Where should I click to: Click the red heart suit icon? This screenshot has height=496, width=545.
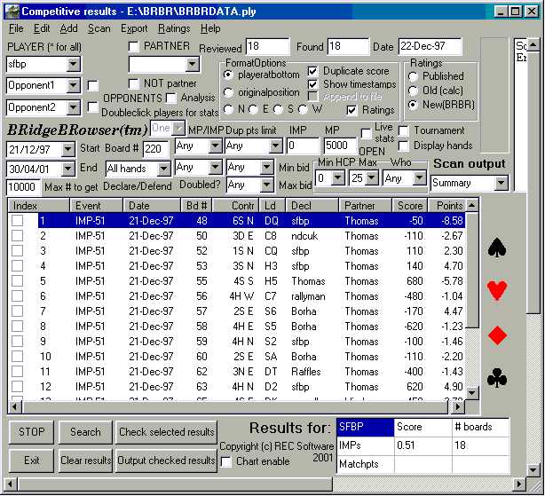click(497, 290)
